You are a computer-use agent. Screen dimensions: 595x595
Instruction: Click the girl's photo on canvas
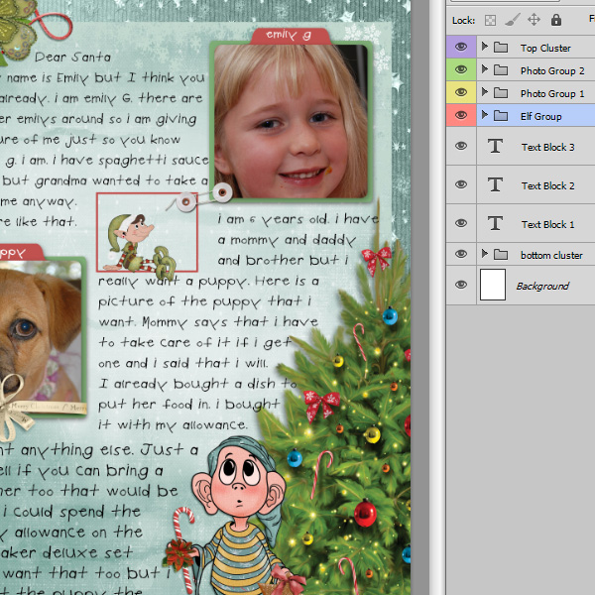pos(291,121)
